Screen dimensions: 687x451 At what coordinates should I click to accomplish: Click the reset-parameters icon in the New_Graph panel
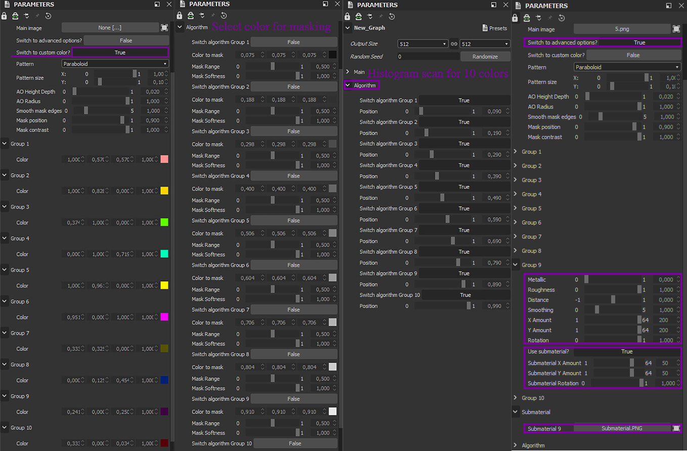coord(392,16)
